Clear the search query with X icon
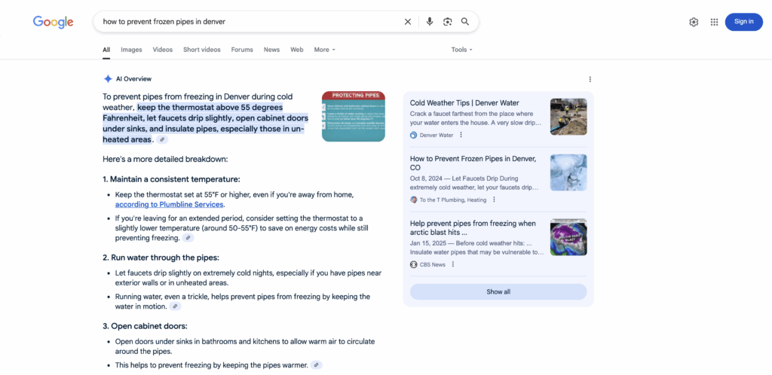 point(408,22)
